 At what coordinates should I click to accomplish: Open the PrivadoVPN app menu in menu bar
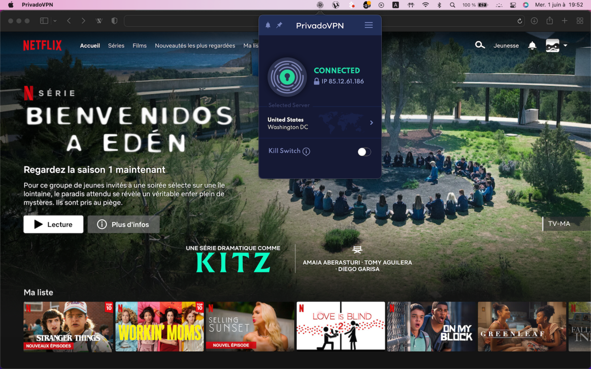[37, 5]
